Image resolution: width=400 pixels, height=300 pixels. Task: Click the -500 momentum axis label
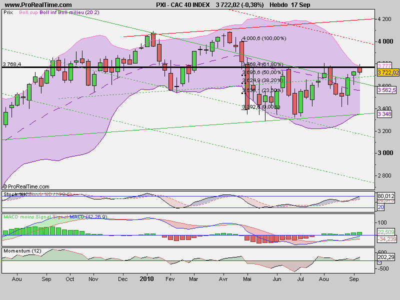pos(383,268)
